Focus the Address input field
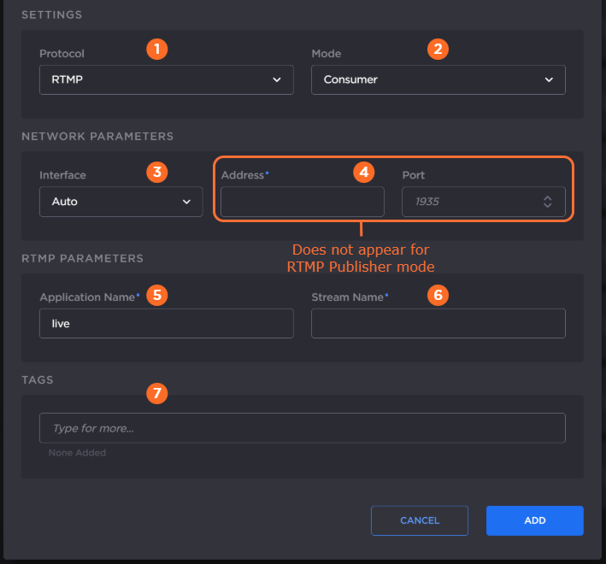Image resolution: width=606 pixels, height=564 pixels. click(x=302, y=202)
